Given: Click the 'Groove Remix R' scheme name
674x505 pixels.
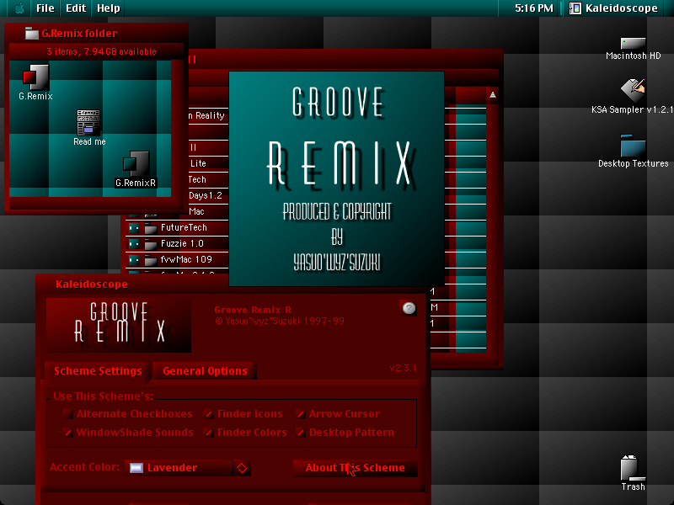Looking at the screenshot, I should (x=252, y=310).
